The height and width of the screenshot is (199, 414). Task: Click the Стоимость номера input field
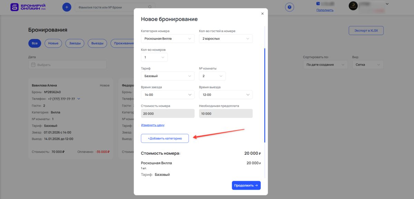(167, 113)
